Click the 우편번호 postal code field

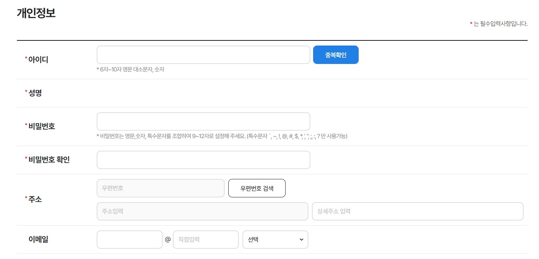click(x=160, y=188)
